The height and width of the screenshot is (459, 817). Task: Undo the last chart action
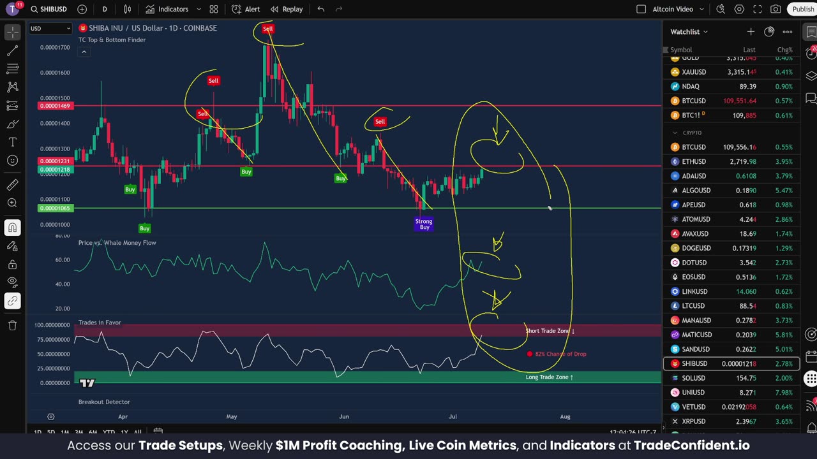pyautogui.click(x=321, y=9)
